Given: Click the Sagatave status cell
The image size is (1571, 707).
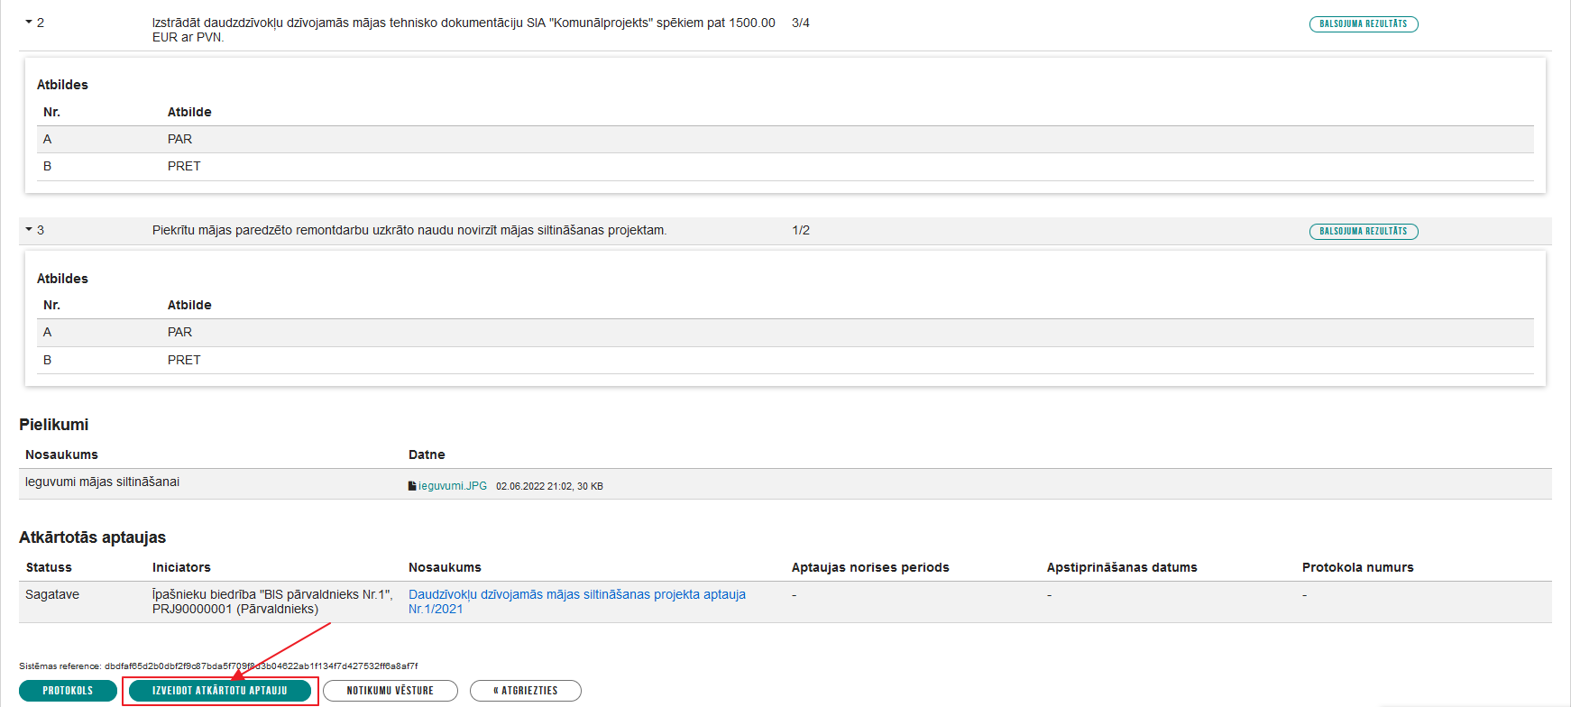Looking at the screenshot, I should pos(52,594).
